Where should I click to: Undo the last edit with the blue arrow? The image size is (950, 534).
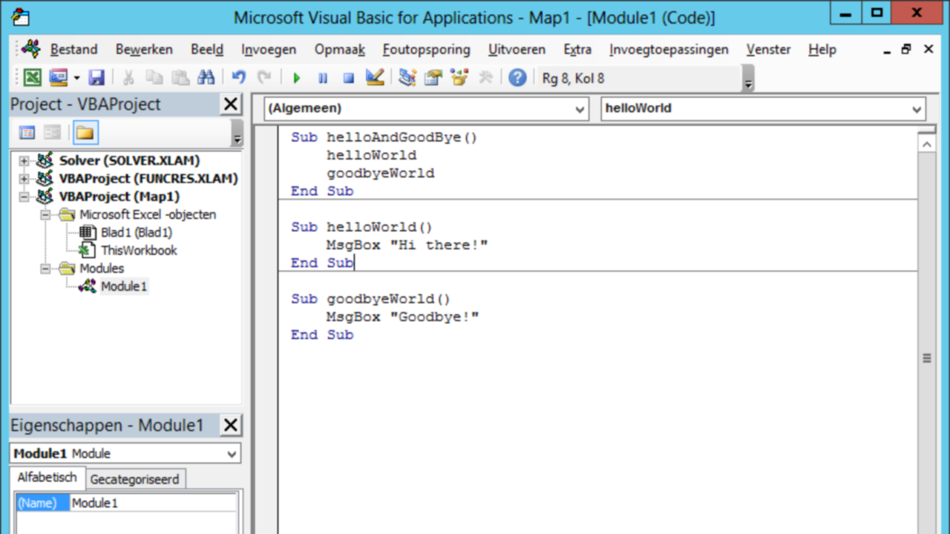pyautogui.click(x=238, y=78)
